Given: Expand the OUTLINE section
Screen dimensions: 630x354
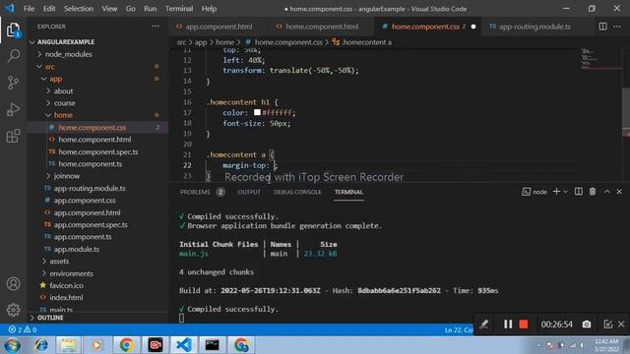Looking at the screenshot, I should pyautogui.click(x=32, y=318).
